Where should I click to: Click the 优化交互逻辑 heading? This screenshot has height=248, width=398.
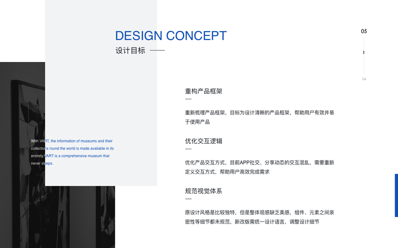204,141
